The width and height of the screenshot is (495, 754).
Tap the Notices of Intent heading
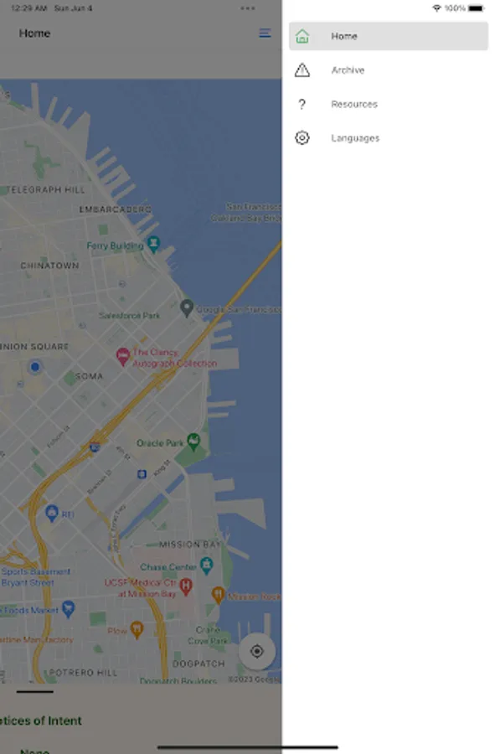point(41,720)
